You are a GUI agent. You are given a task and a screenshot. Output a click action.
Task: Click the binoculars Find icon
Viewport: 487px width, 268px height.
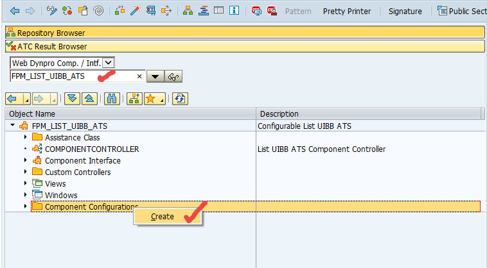pos(112,99)
